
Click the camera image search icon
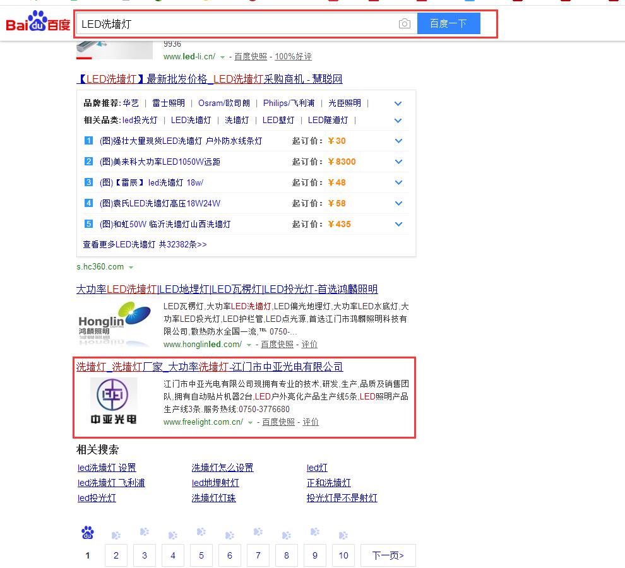click(405, 24)
